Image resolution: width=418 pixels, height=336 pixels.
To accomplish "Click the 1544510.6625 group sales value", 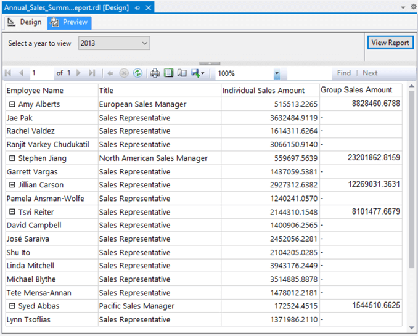I will click(376, 305).
